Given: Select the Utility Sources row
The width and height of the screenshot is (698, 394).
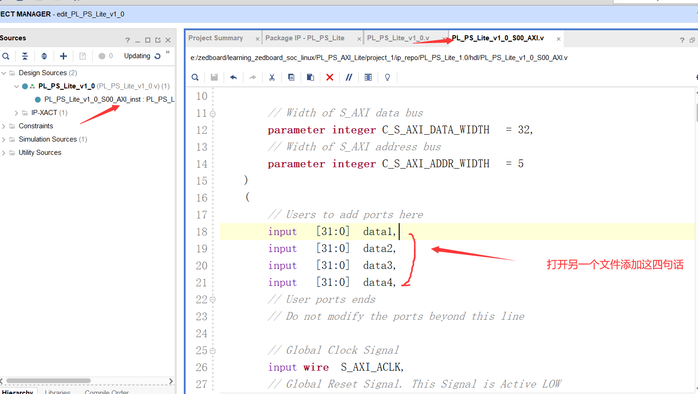Looking at the screenshot, I should [40, 153].
